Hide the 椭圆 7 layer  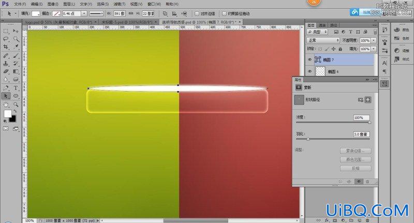(309, 60)
